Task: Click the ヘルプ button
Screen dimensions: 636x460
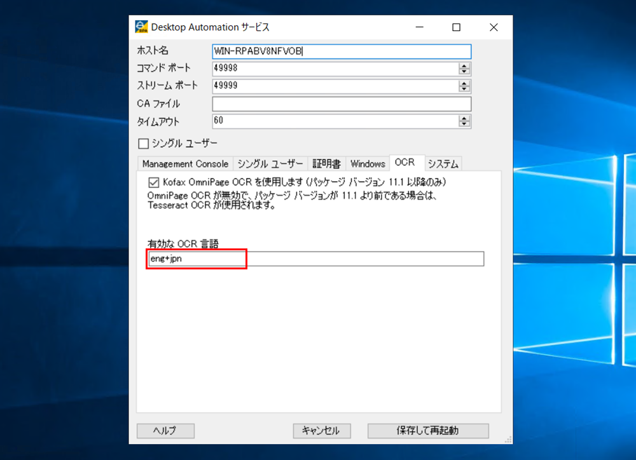Action: (165, 430)
